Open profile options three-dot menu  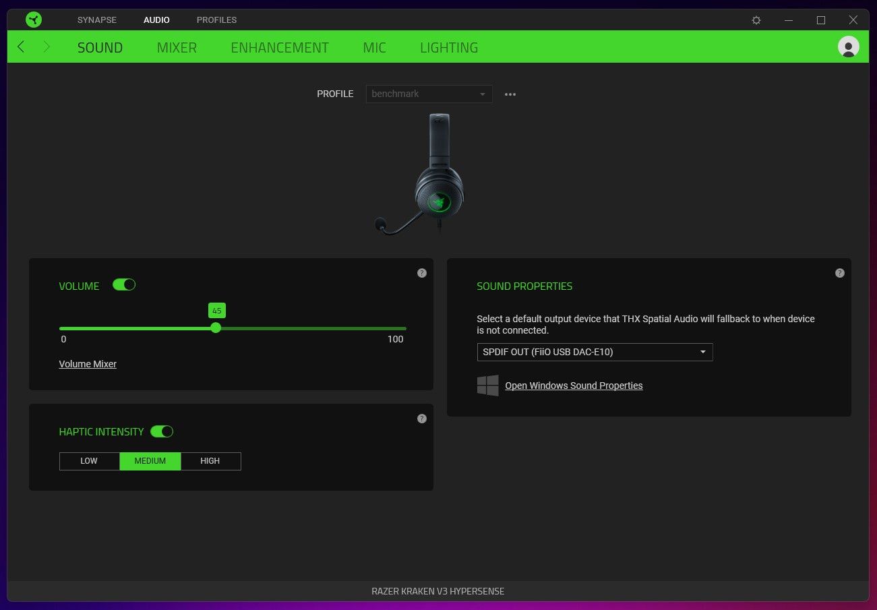coord(510,94)
